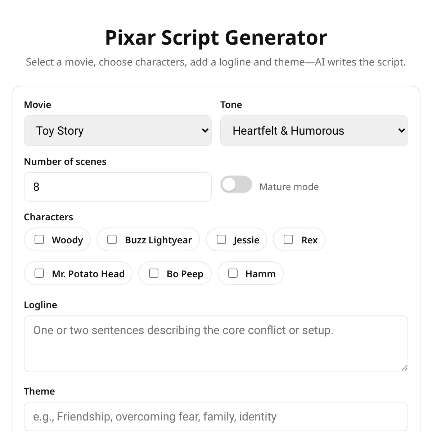Click the Hamm character pill label
Viewport: 432px width, 432px height.
coord(251,273)
